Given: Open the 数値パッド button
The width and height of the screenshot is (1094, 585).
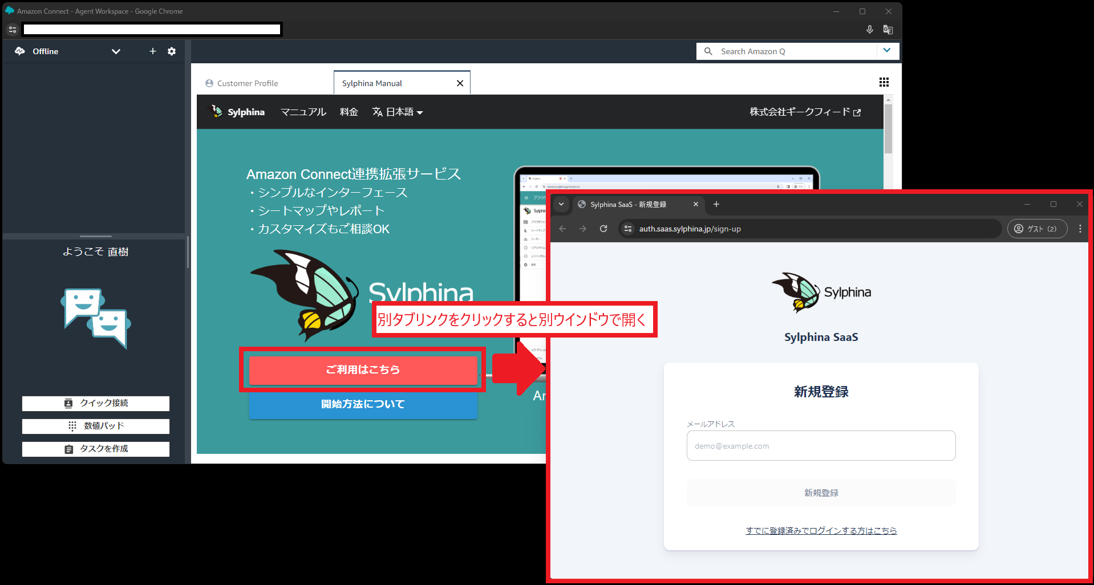Looking at the screenshot, I should pyautogui.click(x=96, y=426).
